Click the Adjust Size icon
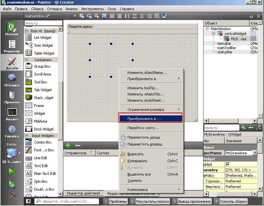264x206 pixels. 164,16
